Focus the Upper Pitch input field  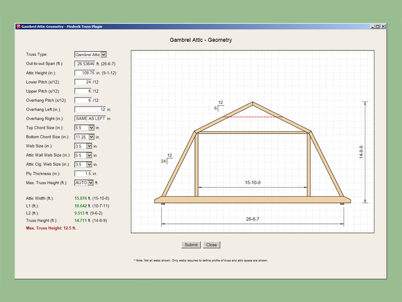pyautogui.click(x=83, y=91)
